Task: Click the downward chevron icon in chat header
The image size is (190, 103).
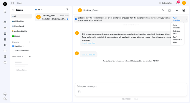Action: coord(177,10)
